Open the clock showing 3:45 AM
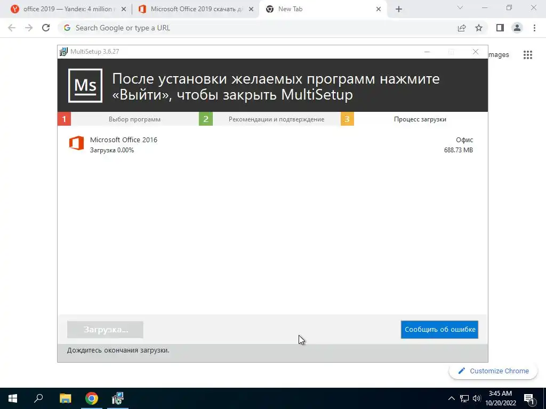Screen dimensions: 546x409 (500, 398)
